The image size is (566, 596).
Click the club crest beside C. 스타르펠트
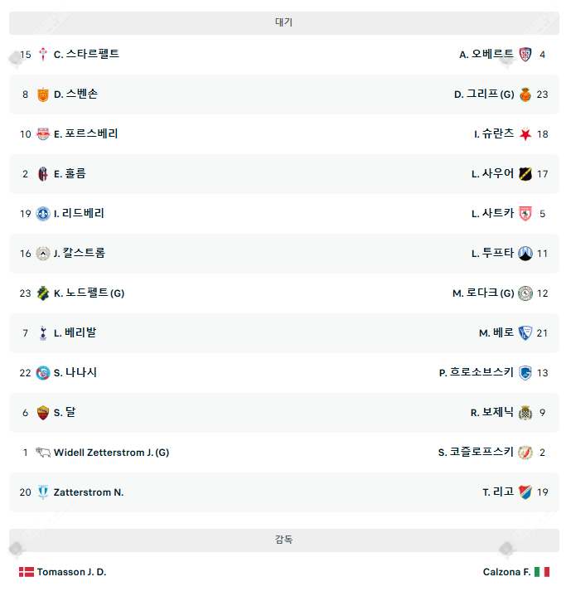tap(43, 54)
